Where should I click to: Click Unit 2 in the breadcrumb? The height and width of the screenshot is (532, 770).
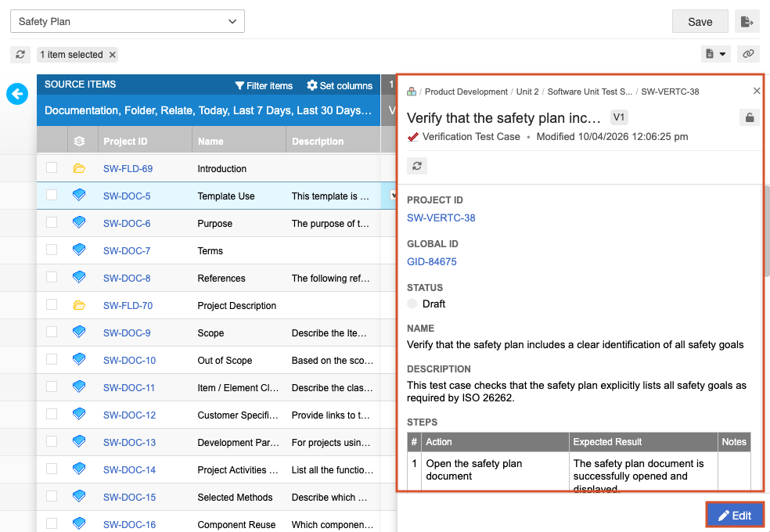pos(527,92)
